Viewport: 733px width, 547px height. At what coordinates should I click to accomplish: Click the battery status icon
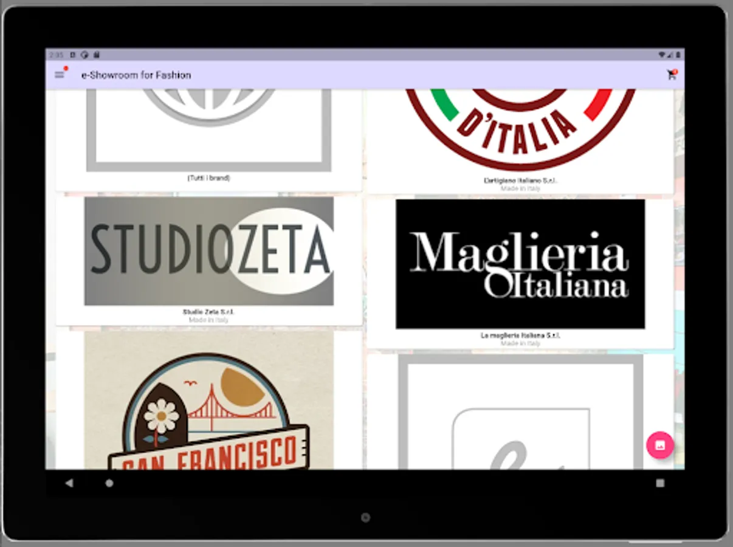click(x=678, y=54)
